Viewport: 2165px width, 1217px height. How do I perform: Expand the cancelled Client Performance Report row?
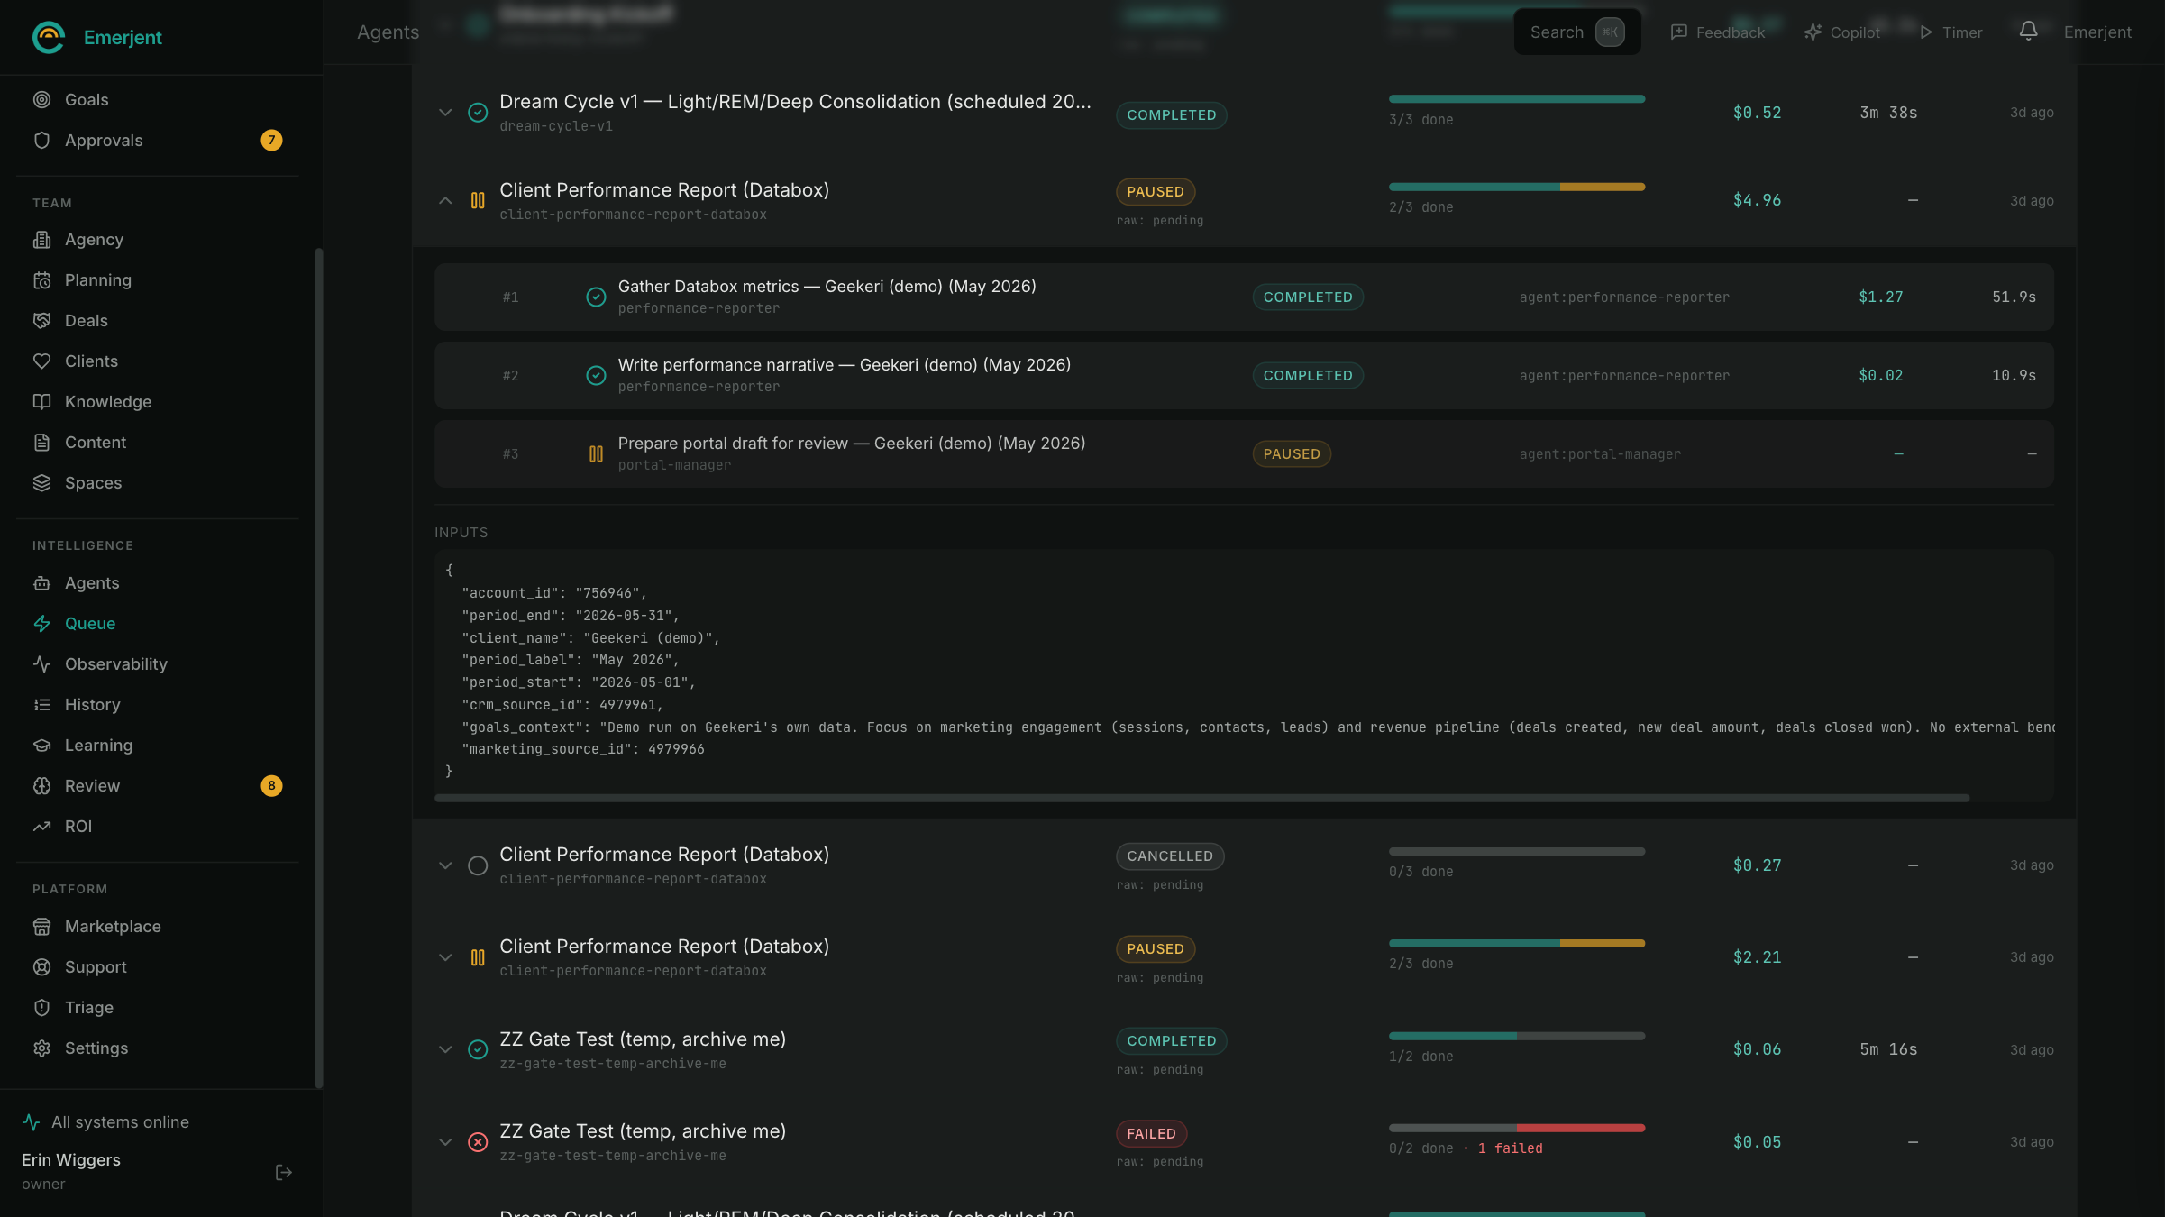coord(445,865)
